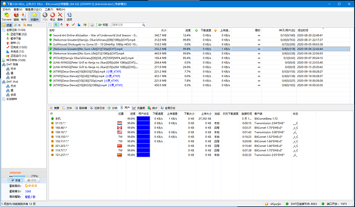355x207 pixels.
Task: Stop task with red Stop (停止) icon
Action: coord(52,16)
